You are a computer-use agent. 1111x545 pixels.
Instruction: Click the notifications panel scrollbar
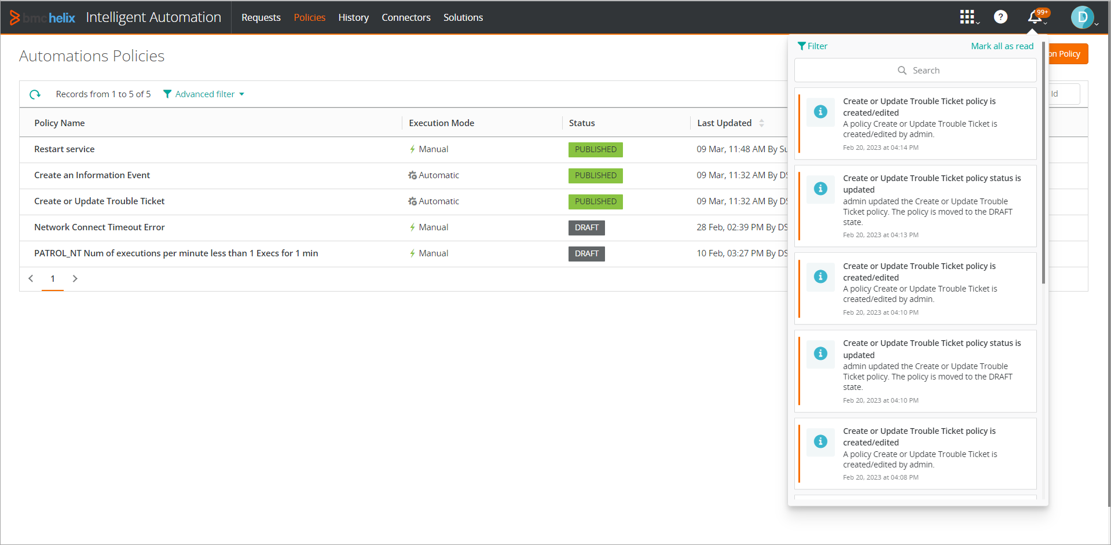(1043, 163)
